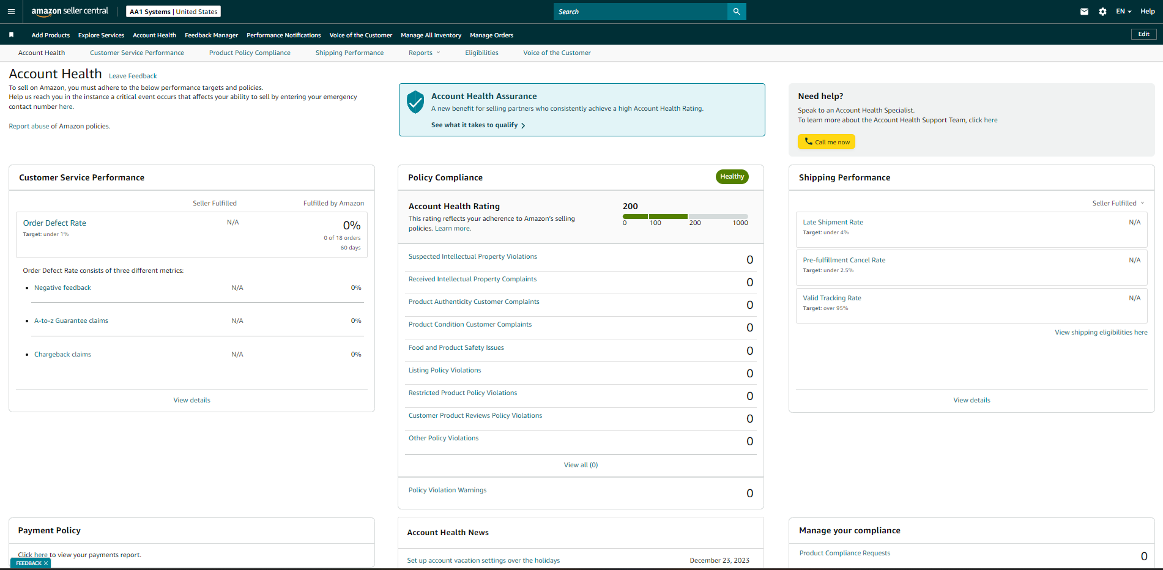Screen dimensions: 1163x570
Task: Click the bookmark icon in favorites bar
Action: [x=11, y=35]
